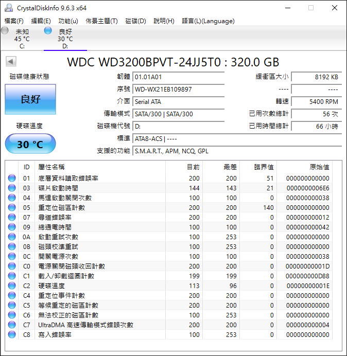Click the serial number field WD-WX21EB109897
The height and width of the screenshot is (356, 347).
(x=178, y=89)
